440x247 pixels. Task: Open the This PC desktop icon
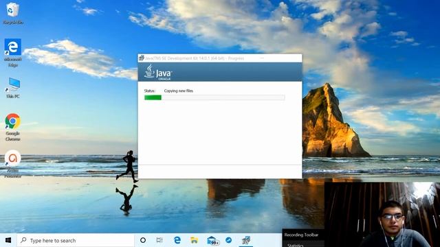[12, 88]
